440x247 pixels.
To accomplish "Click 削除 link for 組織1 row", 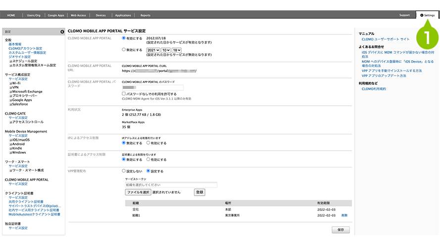I will click(344, 215).
